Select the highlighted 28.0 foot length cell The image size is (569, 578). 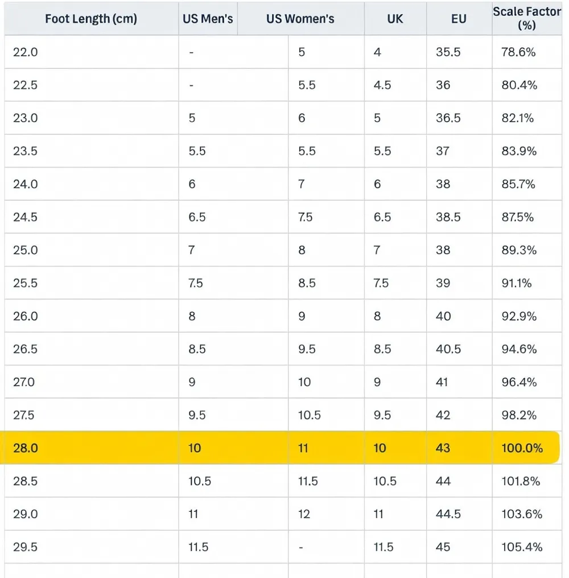92,448
